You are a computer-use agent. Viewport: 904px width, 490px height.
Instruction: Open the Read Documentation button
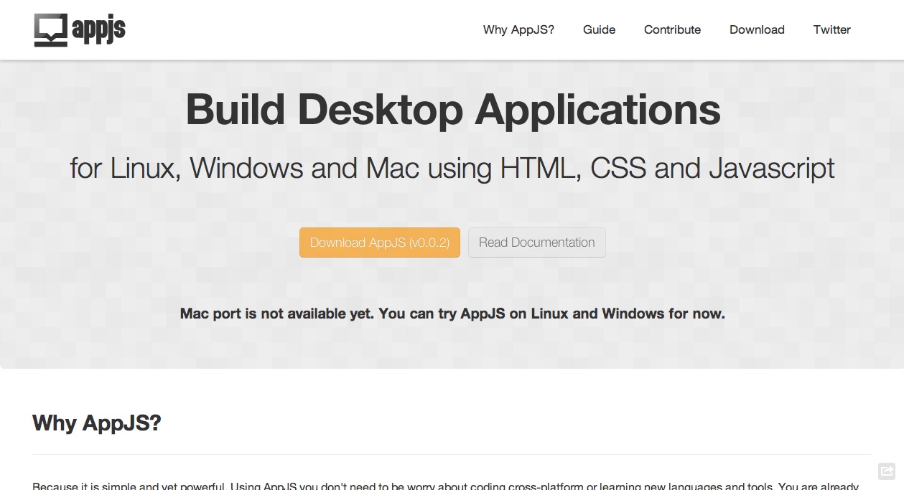tap(537, 242)
